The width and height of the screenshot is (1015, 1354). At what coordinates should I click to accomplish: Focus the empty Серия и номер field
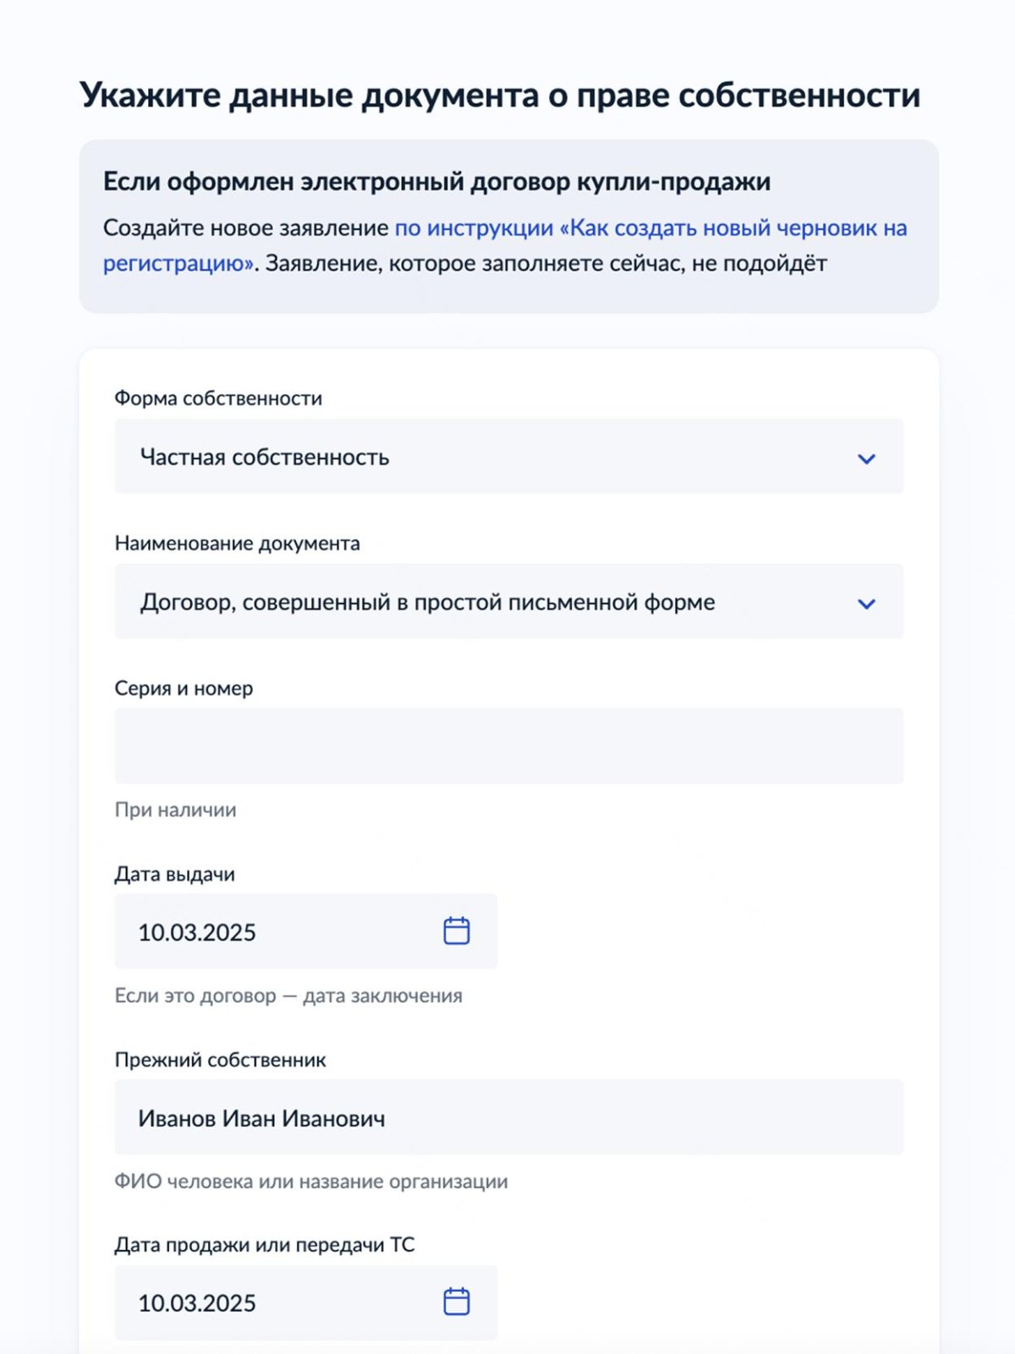tap(508, 746)
